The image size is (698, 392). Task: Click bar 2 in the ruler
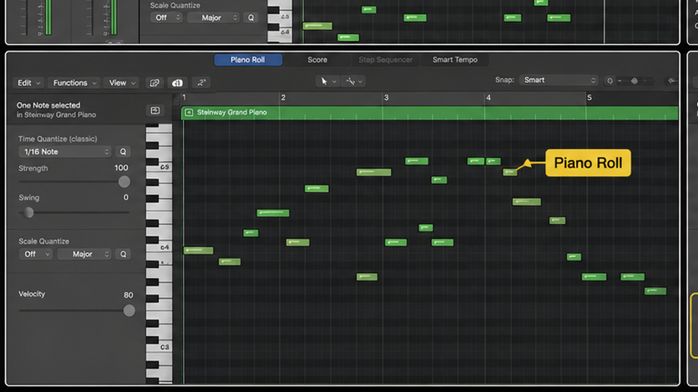(283, 97)
